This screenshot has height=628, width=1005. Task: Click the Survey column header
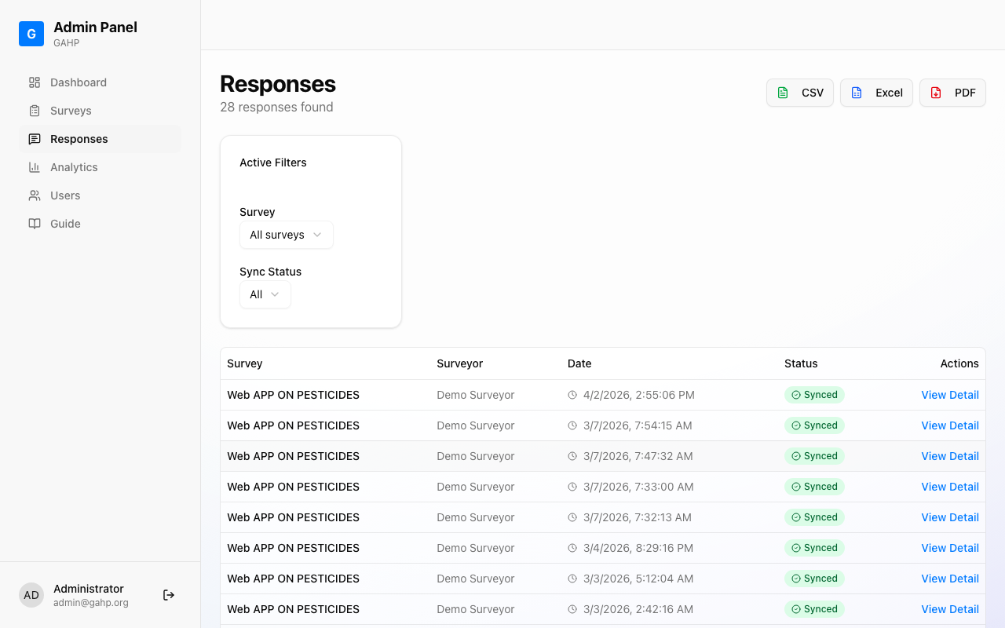point(244,363)
